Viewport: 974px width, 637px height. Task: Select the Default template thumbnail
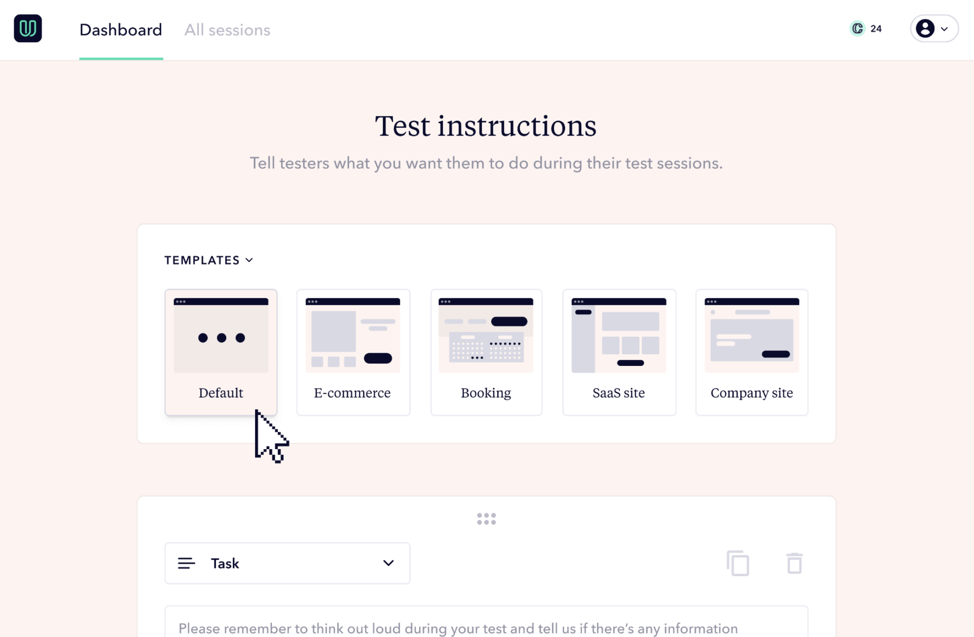[x=221, y=336]
